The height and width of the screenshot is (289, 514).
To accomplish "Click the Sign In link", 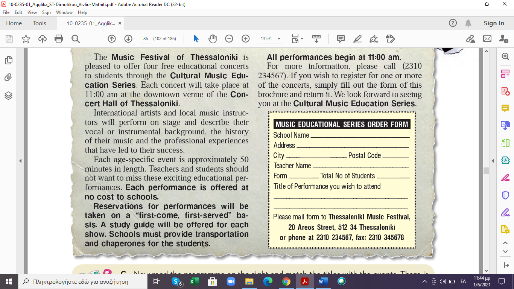I will pos(494,23).
